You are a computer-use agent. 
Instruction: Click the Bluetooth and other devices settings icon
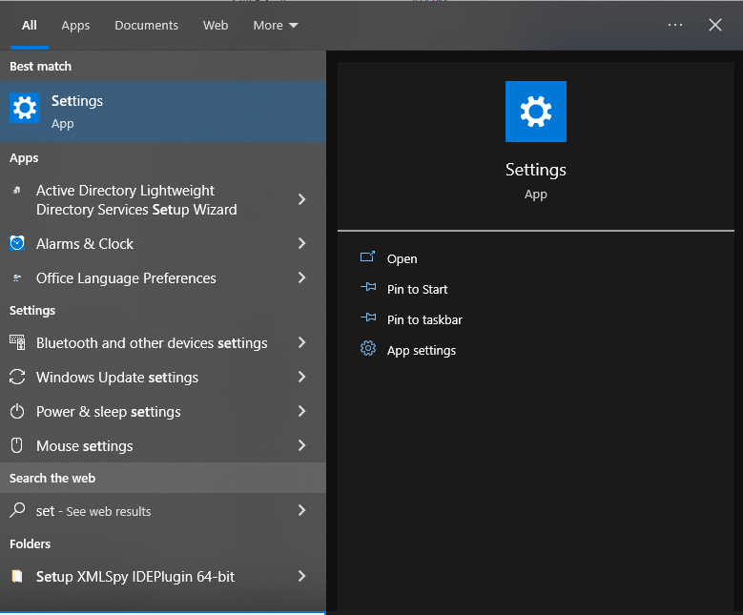coord(17,343)
